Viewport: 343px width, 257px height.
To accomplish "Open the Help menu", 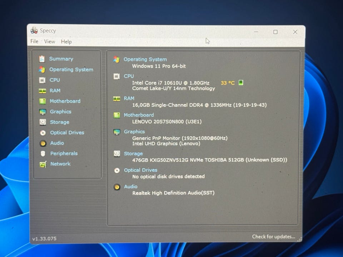I will point(66,42).
